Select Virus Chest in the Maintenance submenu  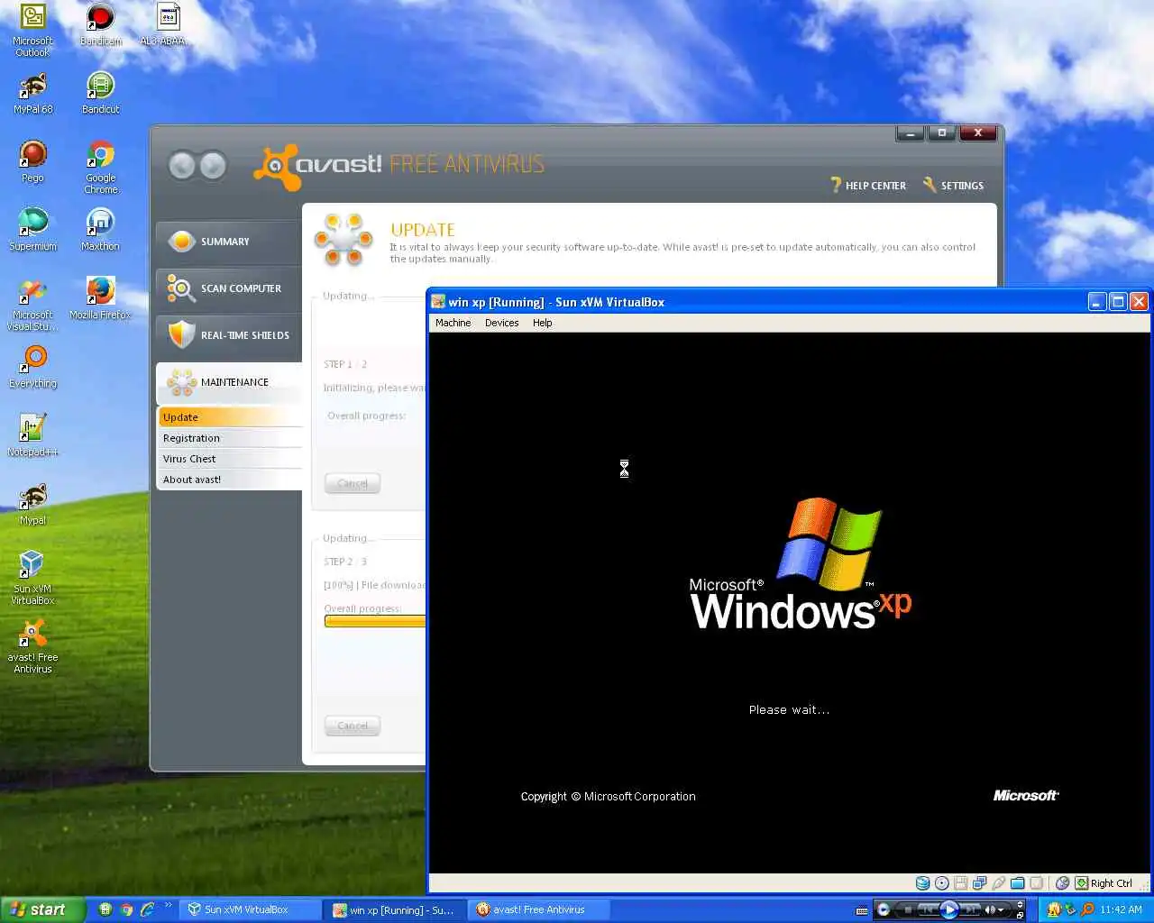pos(230,459)
